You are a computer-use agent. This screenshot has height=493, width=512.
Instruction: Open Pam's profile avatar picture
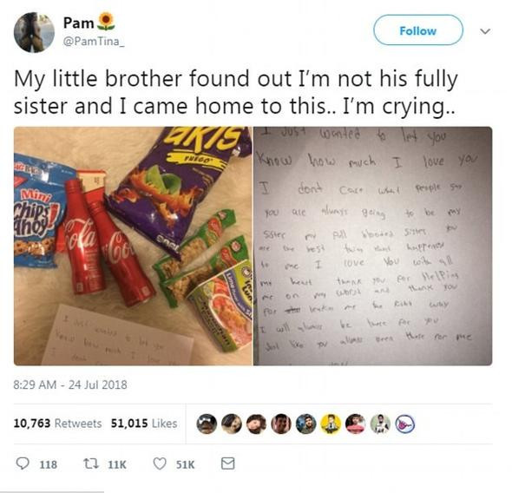click(x=34, y=32)
